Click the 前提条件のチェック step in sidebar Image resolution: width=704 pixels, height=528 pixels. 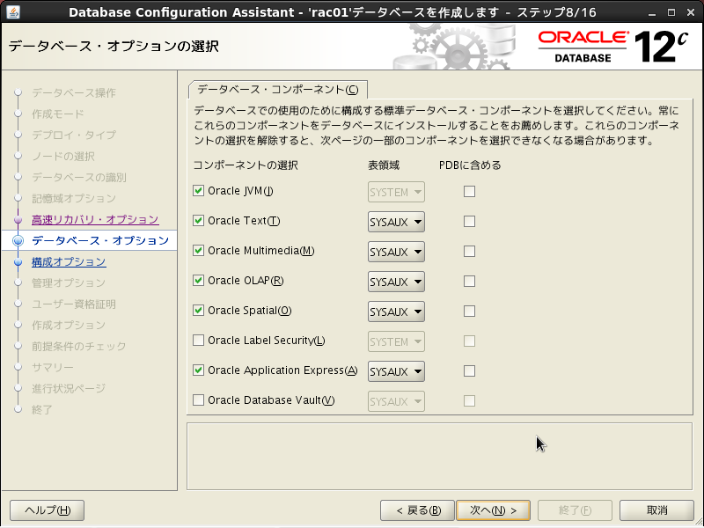(x=78, y=346)
